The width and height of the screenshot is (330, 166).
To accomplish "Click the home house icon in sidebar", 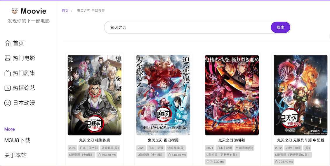I will coord(8,43).
